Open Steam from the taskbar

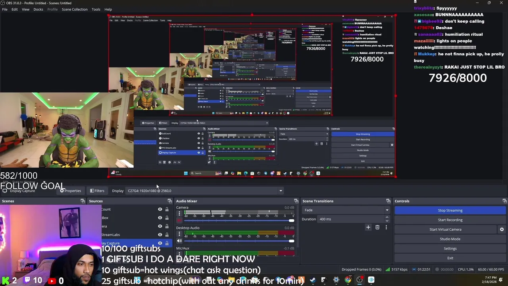[x=313, y=280]
